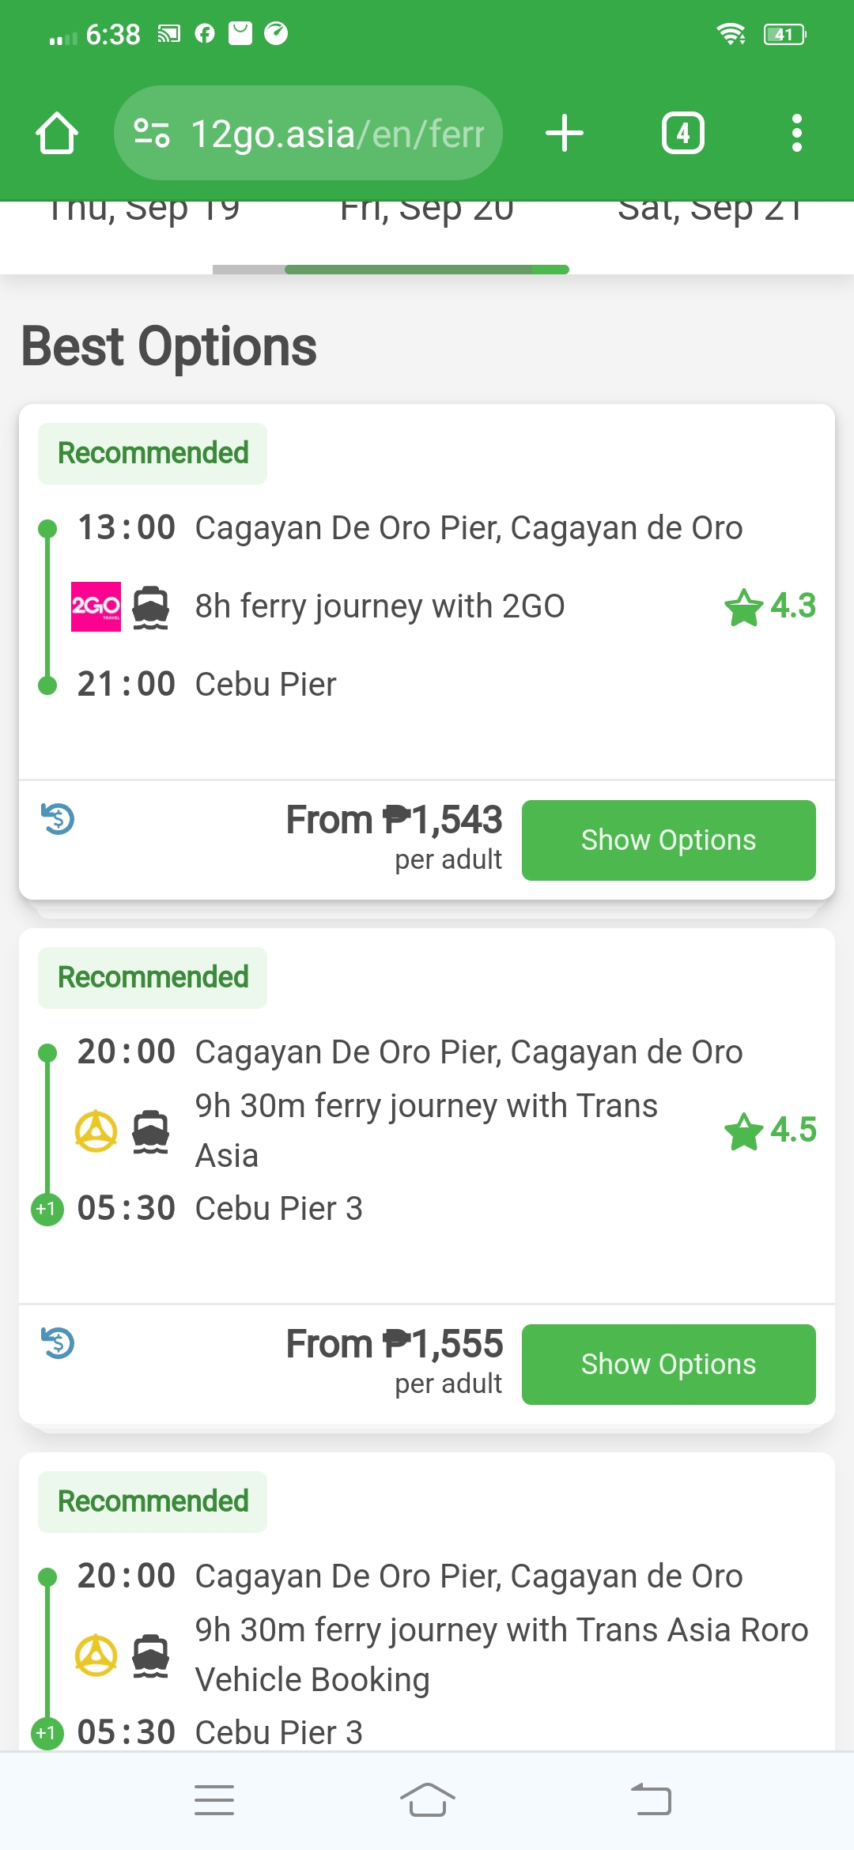Show options for the ₱1,543 2GO ferry
The image size is (854, 1850).
tap(668, 840)
